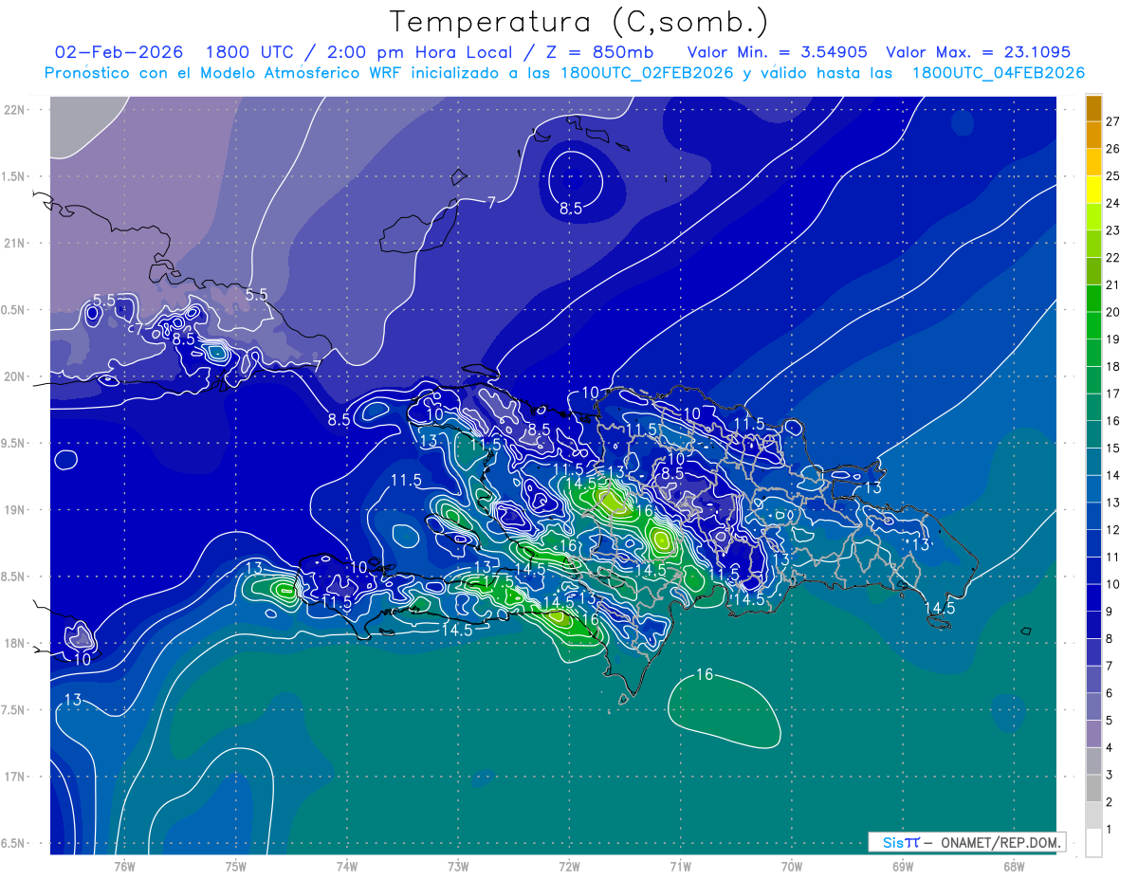Screen dimensions: 1138x879
Task: Pick the purple legend swatch between 4 and 5
Action: click(x=1093, y=734)
